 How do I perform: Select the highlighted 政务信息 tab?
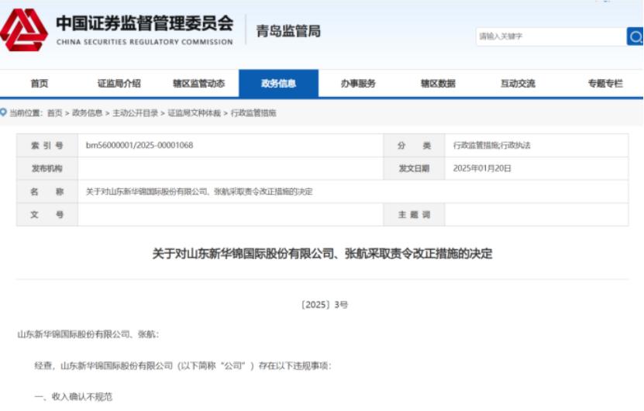click(278, 84)
